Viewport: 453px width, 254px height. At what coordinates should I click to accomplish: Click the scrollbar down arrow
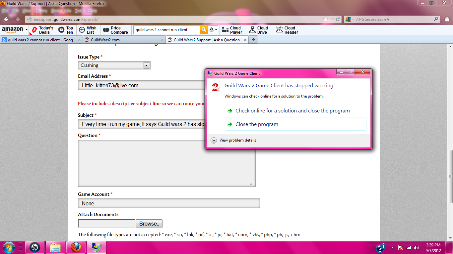pyautogui.click(x=450, y=238)
